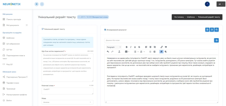
Task: Expand the Ukrainian language selector
Action: pyautogui.click(x=68, y=102)
